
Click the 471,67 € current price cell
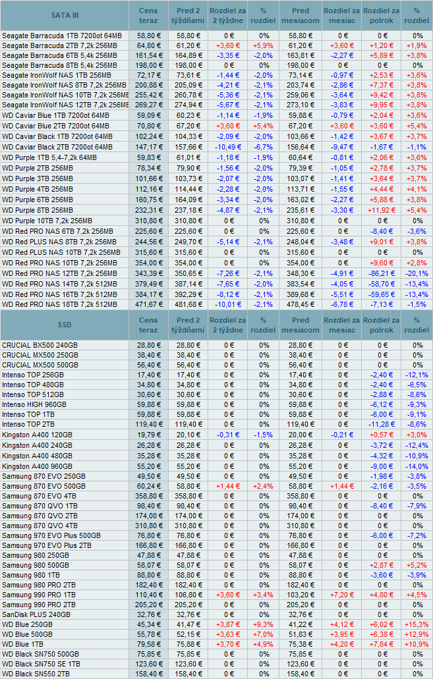pos(149,304)
